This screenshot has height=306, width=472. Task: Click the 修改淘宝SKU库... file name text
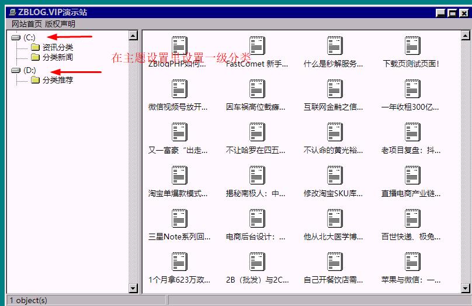click(x=333, y=193)
